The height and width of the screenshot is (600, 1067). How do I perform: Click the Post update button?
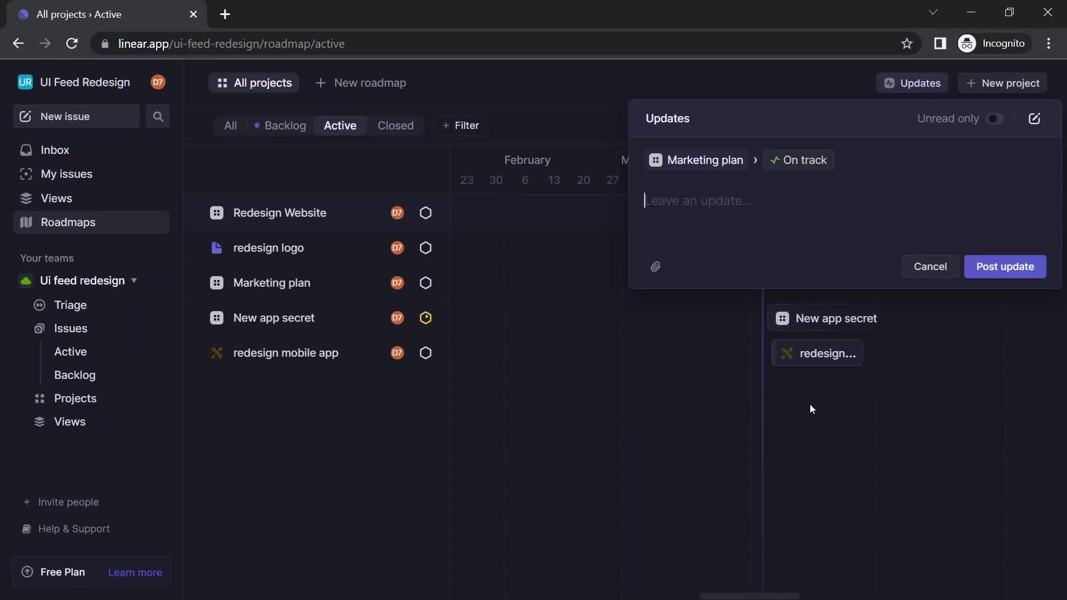(x=1005, y=266)
